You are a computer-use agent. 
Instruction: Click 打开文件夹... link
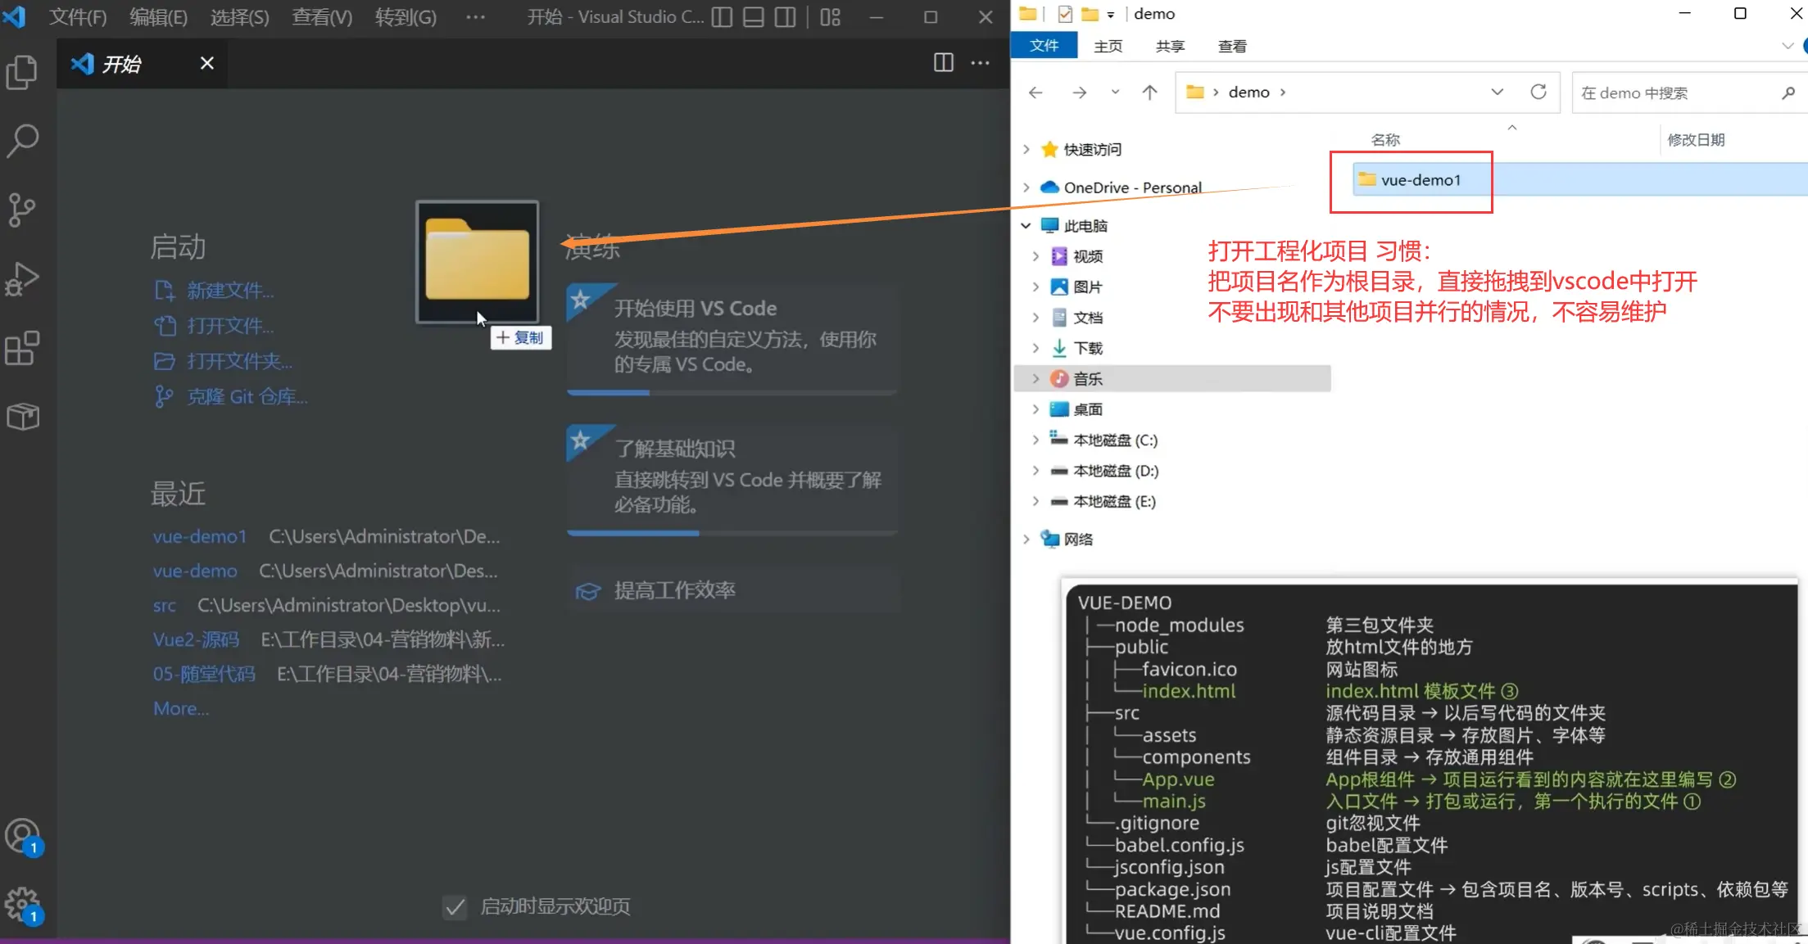tap(240, 361)
